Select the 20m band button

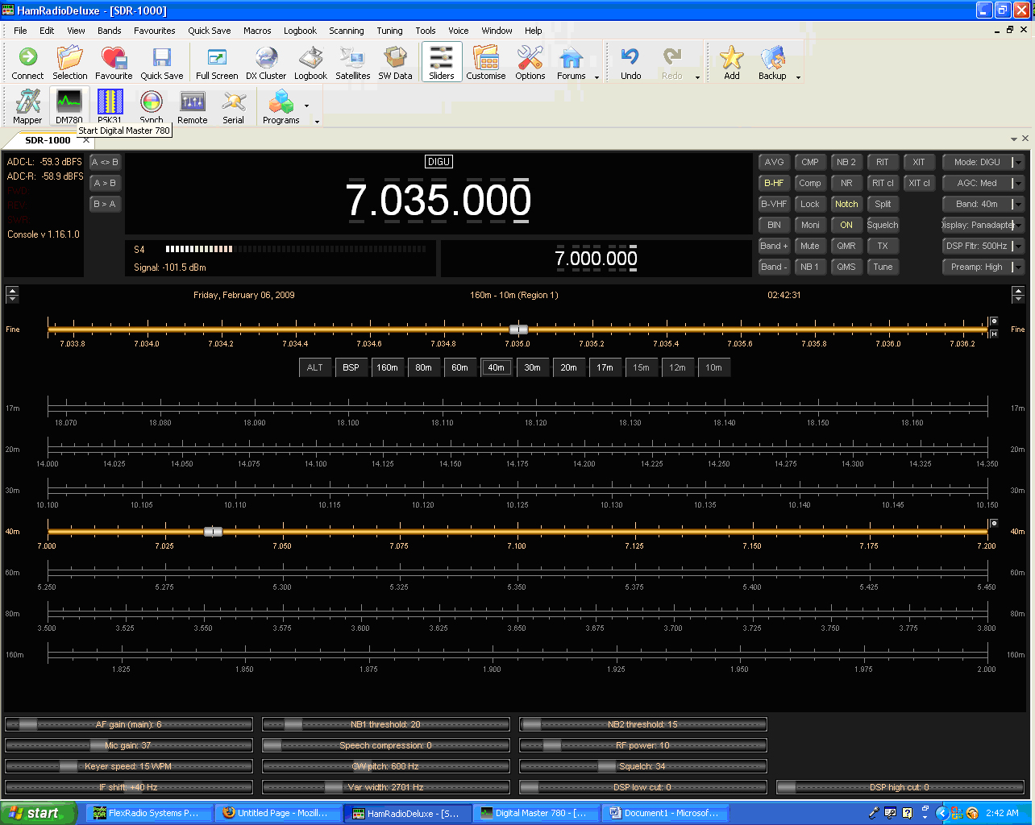pyautogui.click(x=568, y=367)
